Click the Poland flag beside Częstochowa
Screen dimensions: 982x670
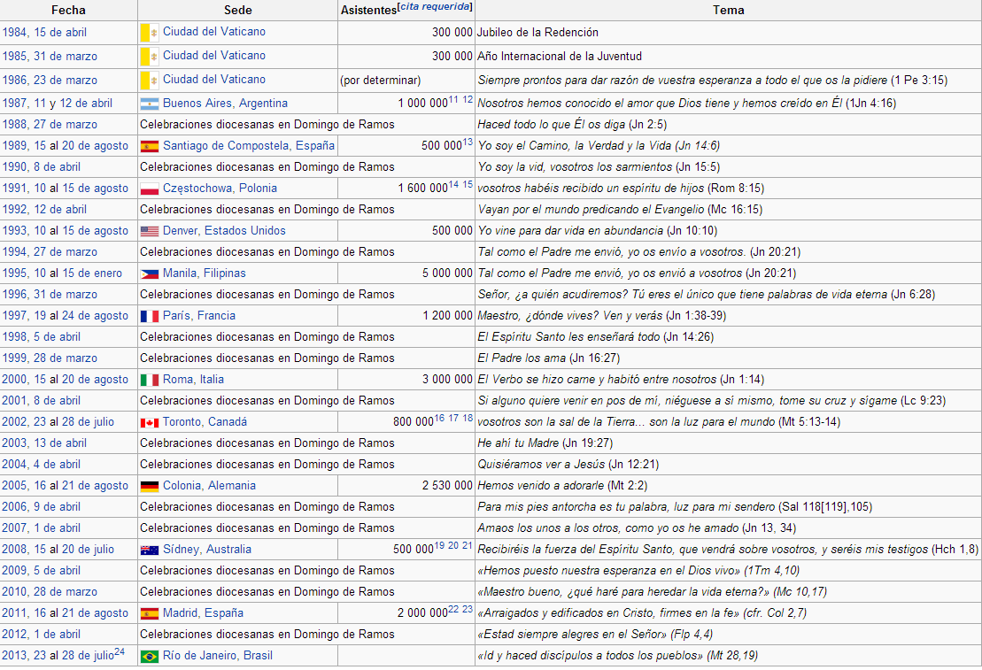coord(149,189)
